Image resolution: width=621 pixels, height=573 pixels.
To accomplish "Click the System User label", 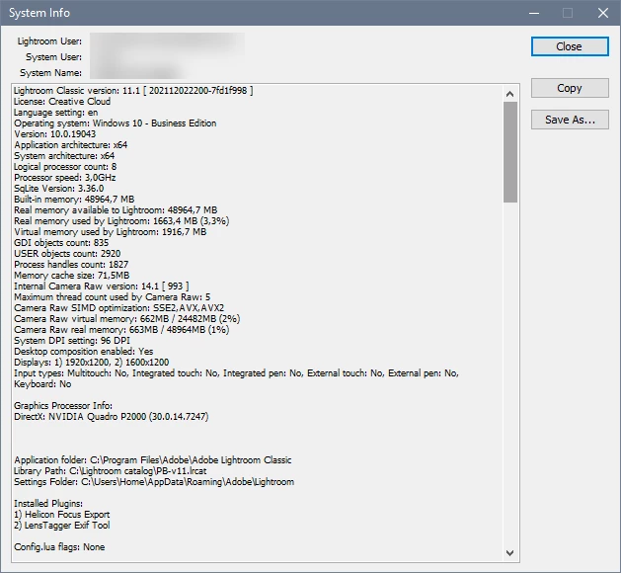I will (54, 57).
